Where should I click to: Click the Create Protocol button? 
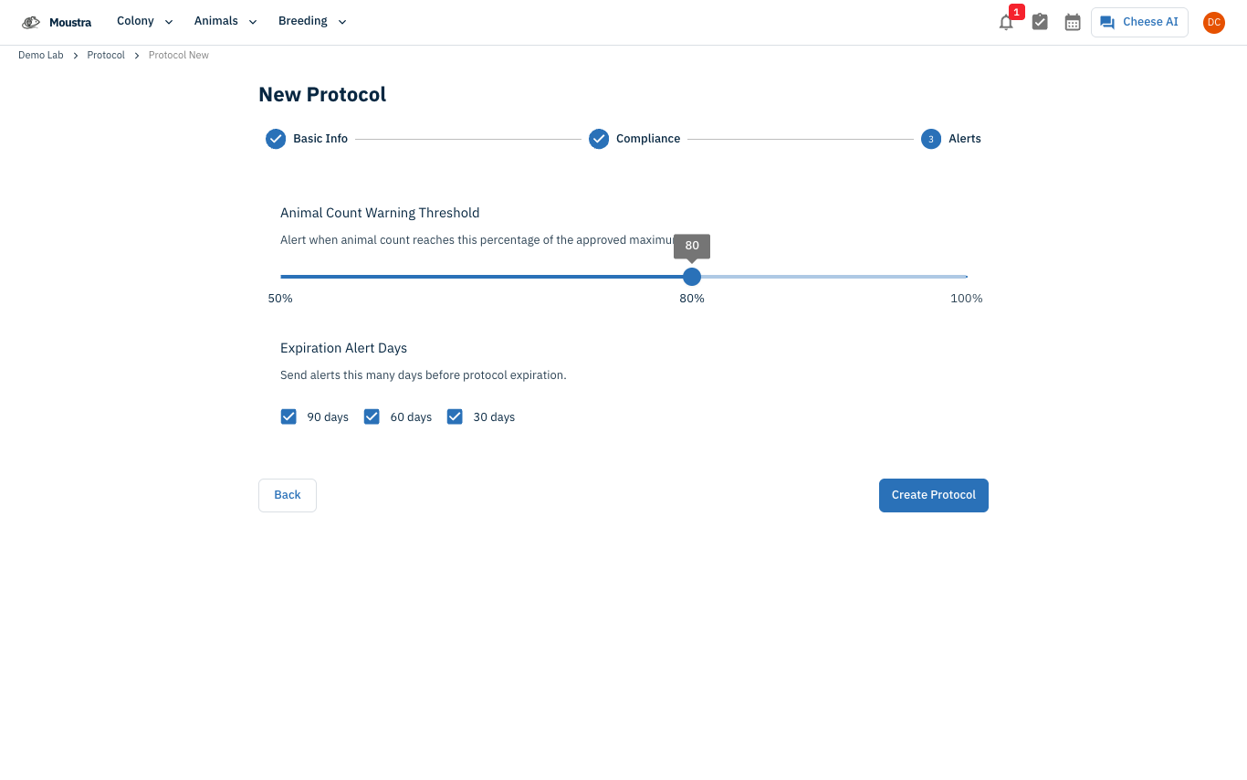click(x=934, y=495)
